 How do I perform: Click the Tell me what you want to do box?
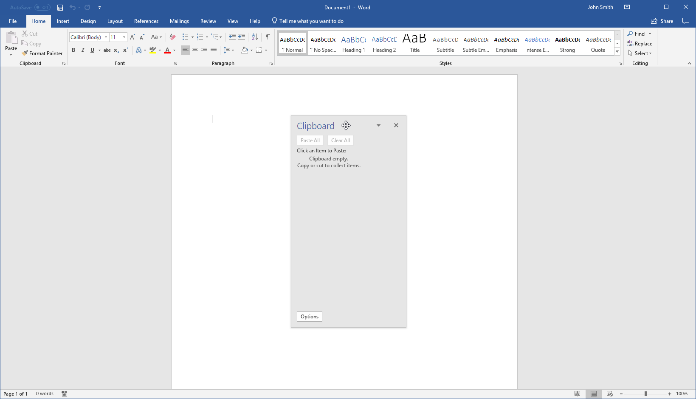(x=308, y=21)
